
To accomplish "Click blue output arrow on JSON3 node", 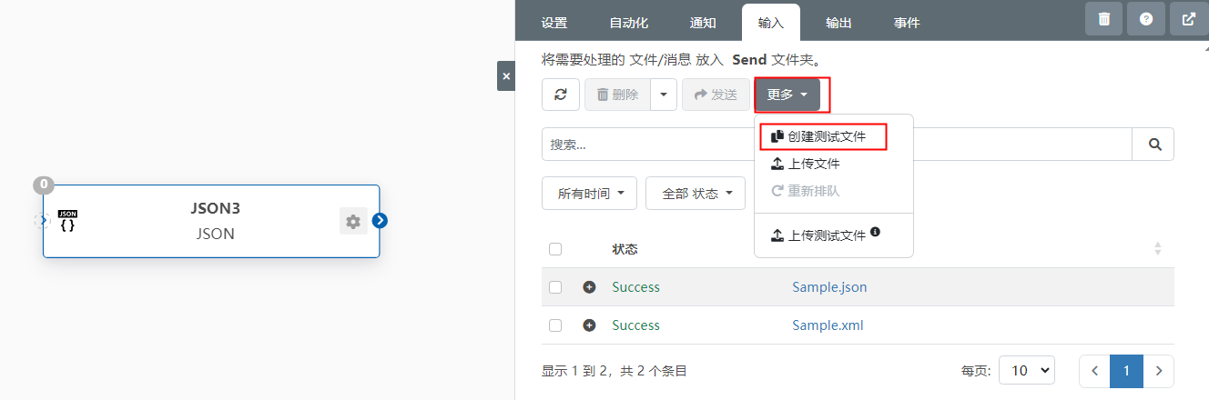I will [381, 220].
